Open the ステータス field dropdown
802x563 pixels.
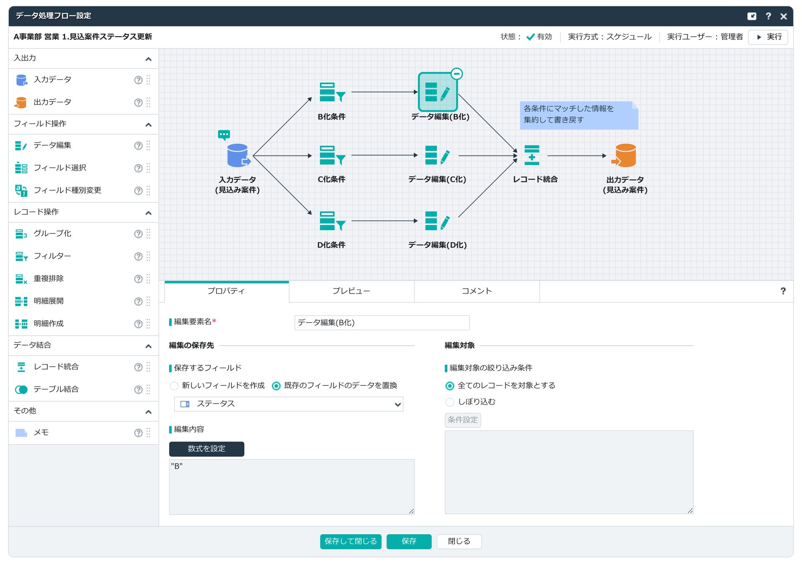pyautogui.click(x=288, y=404)
